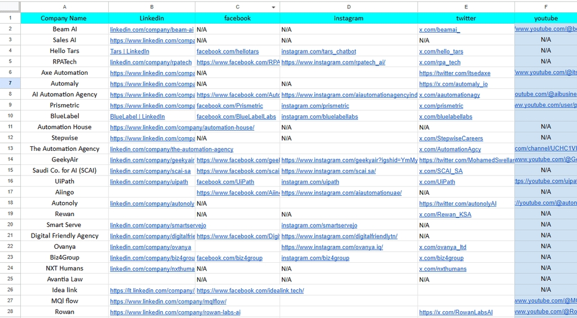
Task: Open instagram.com/rpatech_ai link
Action: coord(334,62)
